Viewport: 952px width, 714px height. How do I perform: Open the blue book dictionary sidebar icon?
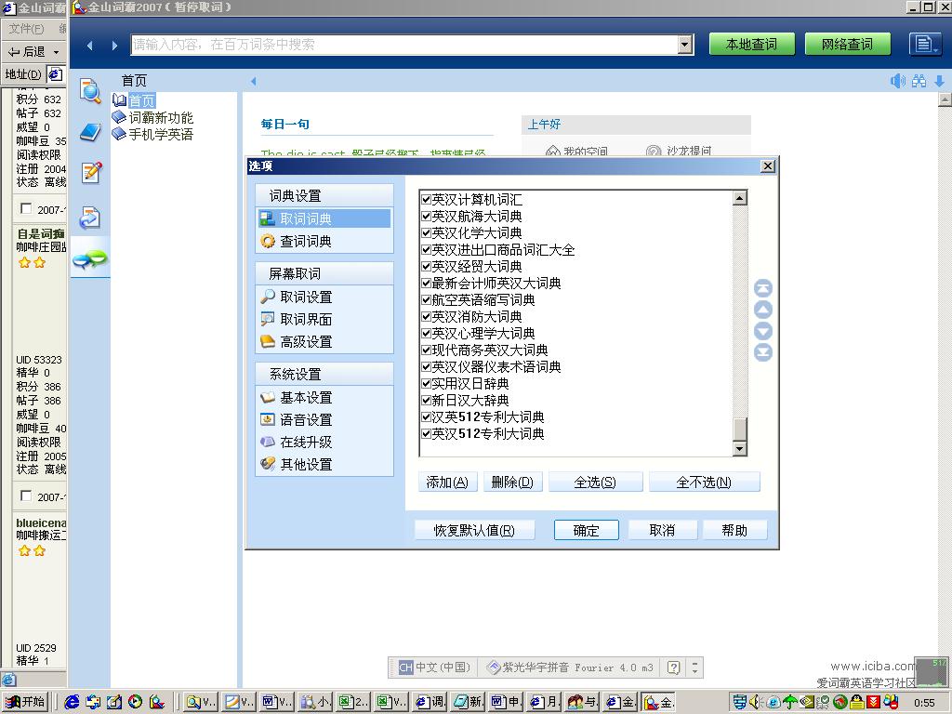(90, 132)
